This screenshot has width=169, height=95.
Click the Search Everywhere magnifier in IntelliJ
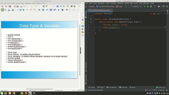[167, 6]
